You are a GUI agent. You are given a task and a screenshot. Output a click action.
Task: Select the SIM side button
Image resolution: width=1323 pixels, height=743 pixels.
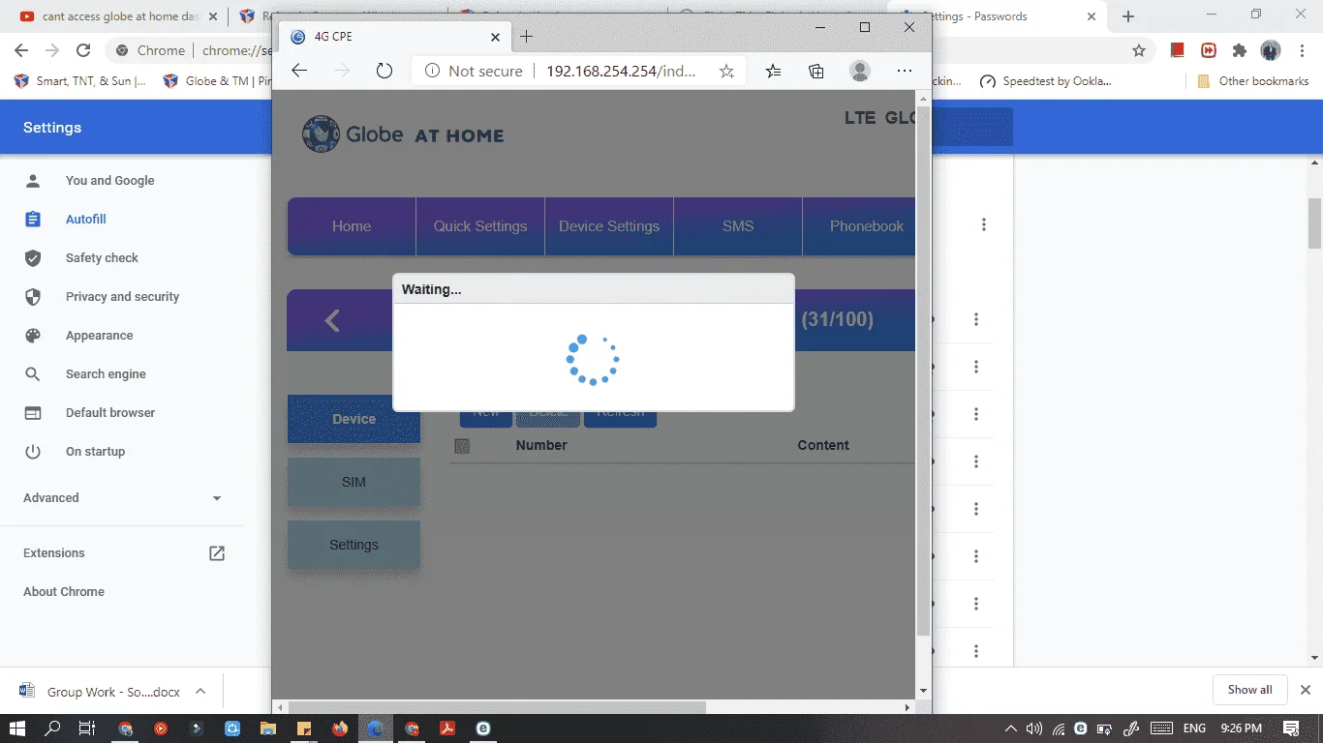click(354, 482)
